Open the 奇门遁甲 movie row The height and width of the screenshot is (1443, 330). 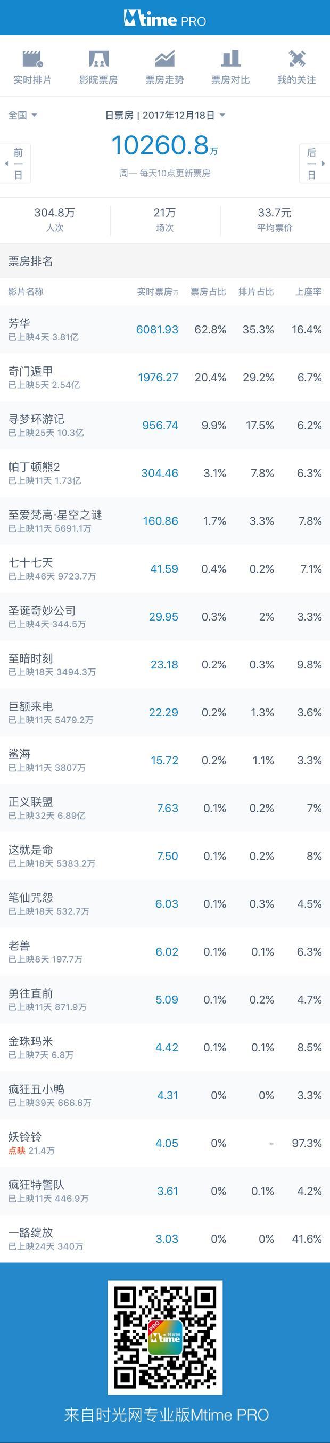click(x=165, y=377)
